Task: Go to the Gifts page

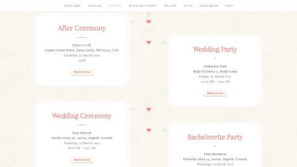Action: coord(188,6)
